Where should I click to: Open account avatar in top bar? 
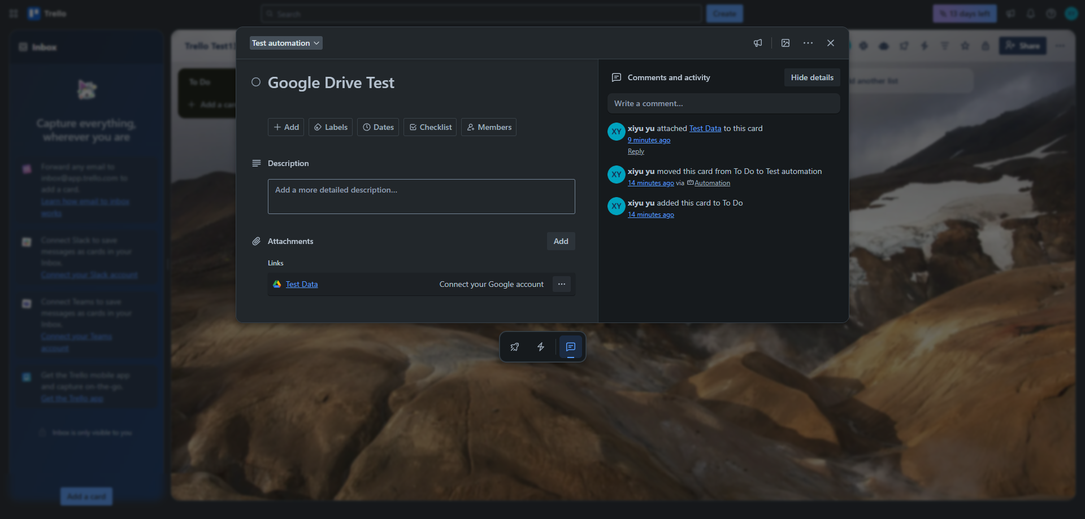[x=1071, y=14]
